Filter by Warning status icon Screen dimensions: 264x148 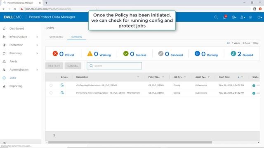pos(90,53)
